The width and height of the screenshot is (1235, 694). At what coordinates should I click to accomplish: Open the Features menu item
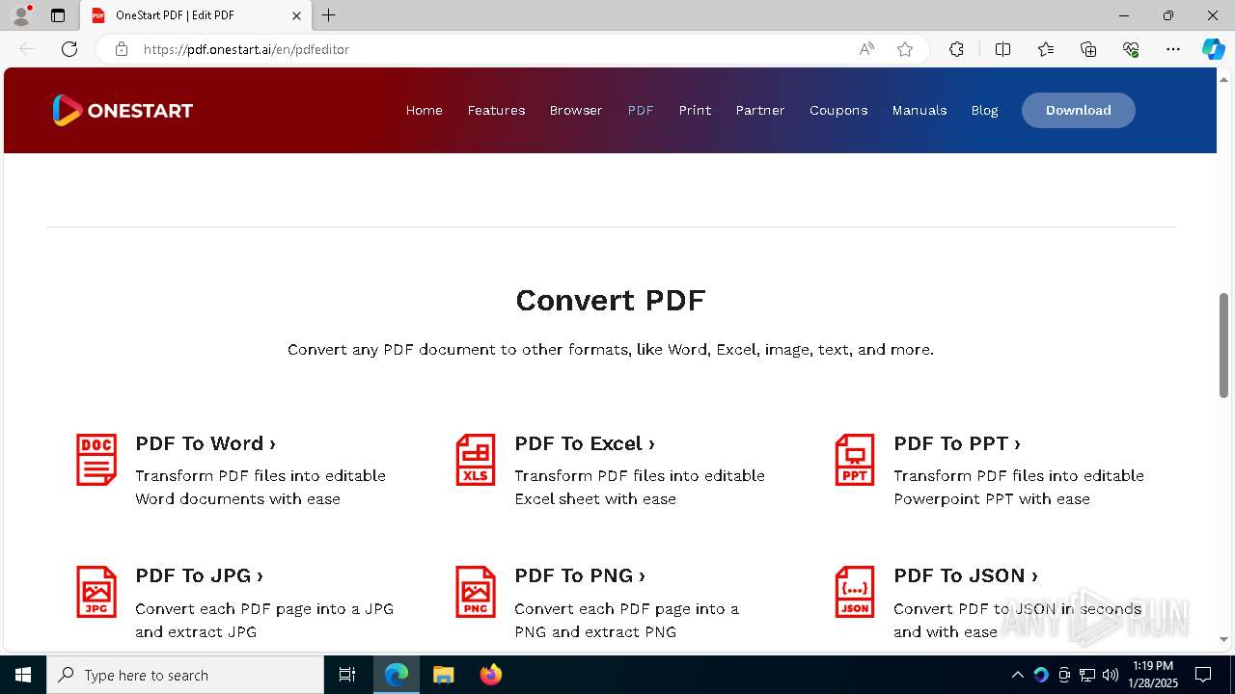pyautogui.click(x=496, y=110)
